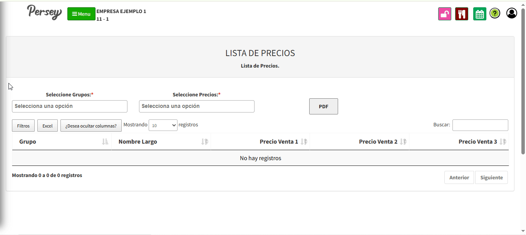Screen dimensions: 526x235
Task: Open the restaurant fork-and-knife icon
Action: pos(461,14)
